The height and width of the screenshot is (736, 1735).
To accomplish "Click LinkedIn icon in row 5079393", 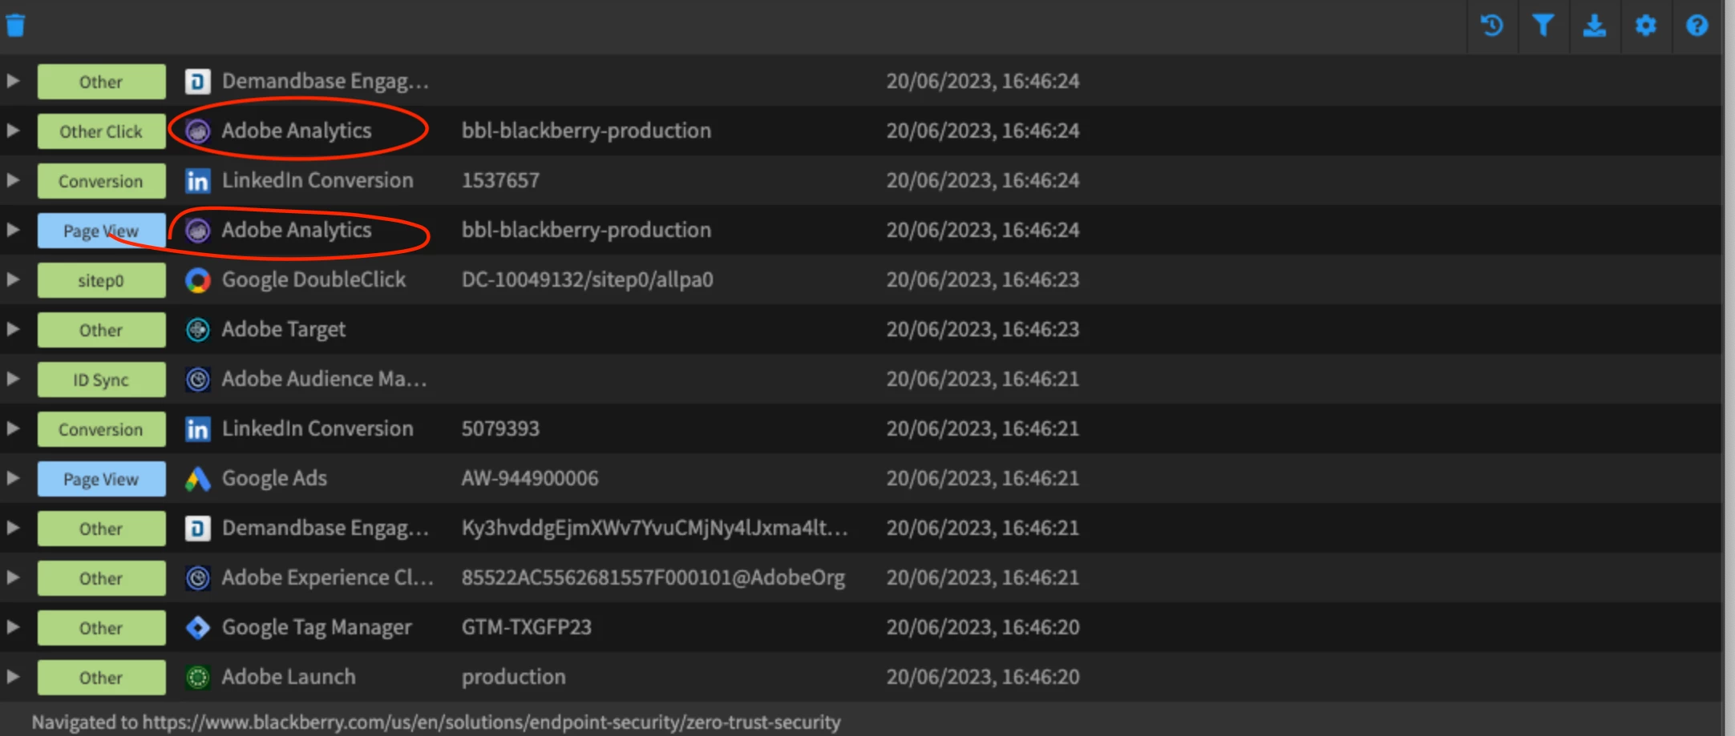I will point(197,428).
